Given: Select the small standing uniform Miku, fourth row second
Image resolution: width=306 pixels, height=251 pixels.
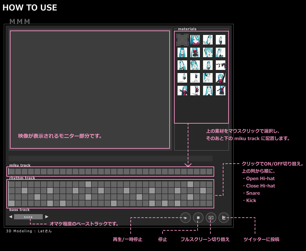Looking at the screenshot, I should point(195,78).
